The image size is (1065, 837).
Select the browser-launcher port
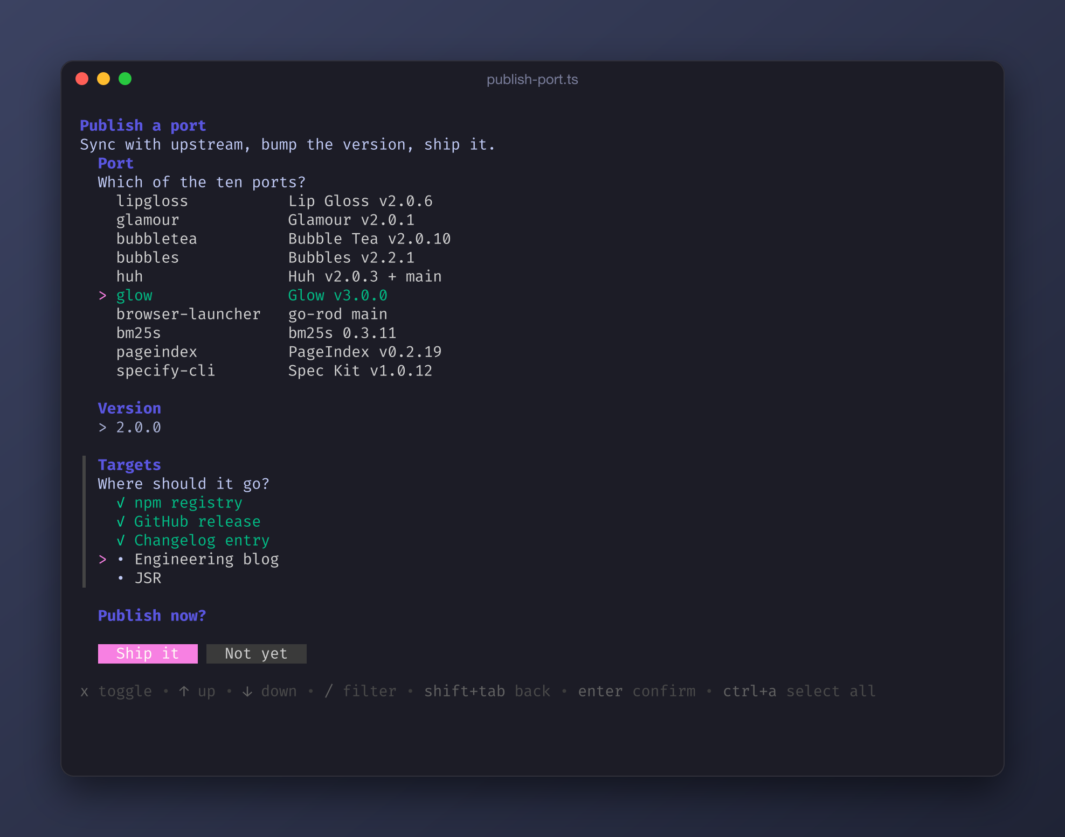click(252, 314)
